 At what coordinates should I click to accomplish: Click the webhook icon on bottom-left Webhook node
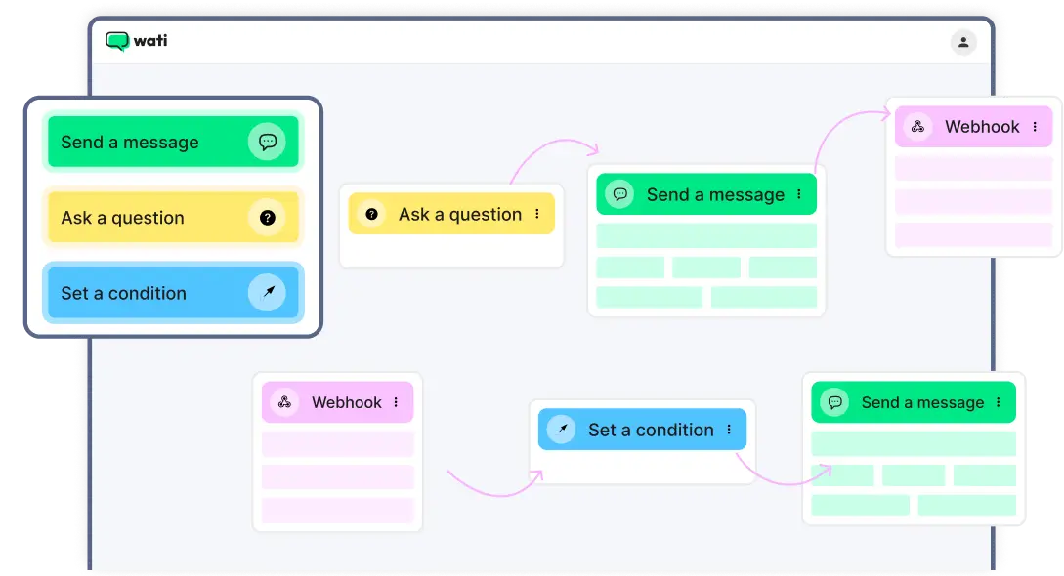pos(284,402)
